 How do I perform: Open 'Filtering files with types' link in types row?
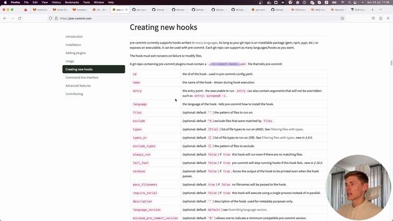pyautogui.click(x=287, y=130)
